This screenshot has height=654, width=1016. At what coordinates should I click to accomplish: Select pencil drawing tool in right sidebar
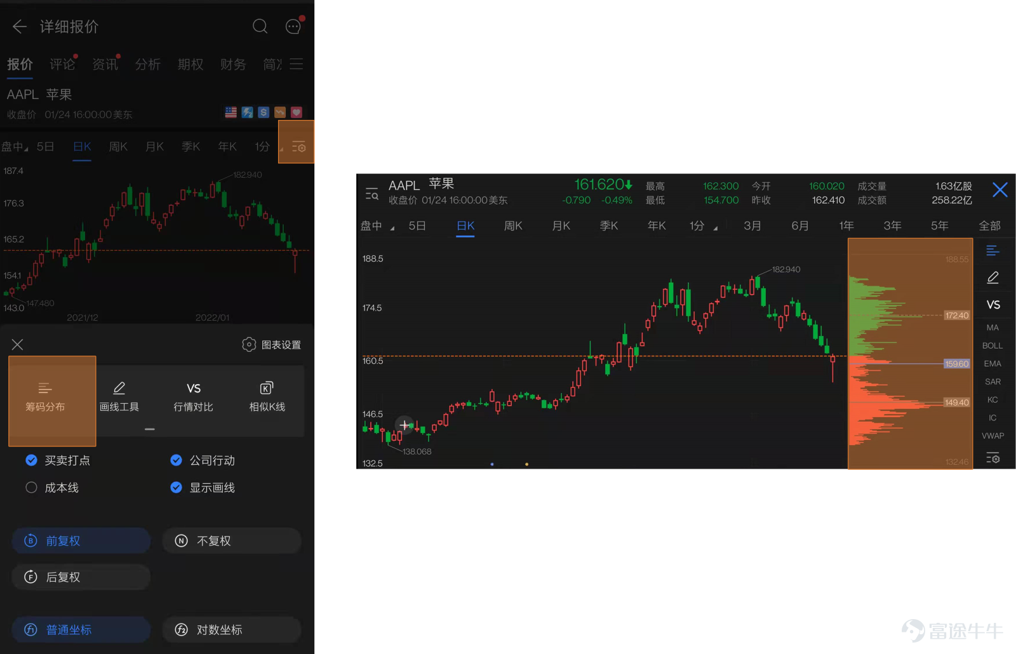pos(993,277)
